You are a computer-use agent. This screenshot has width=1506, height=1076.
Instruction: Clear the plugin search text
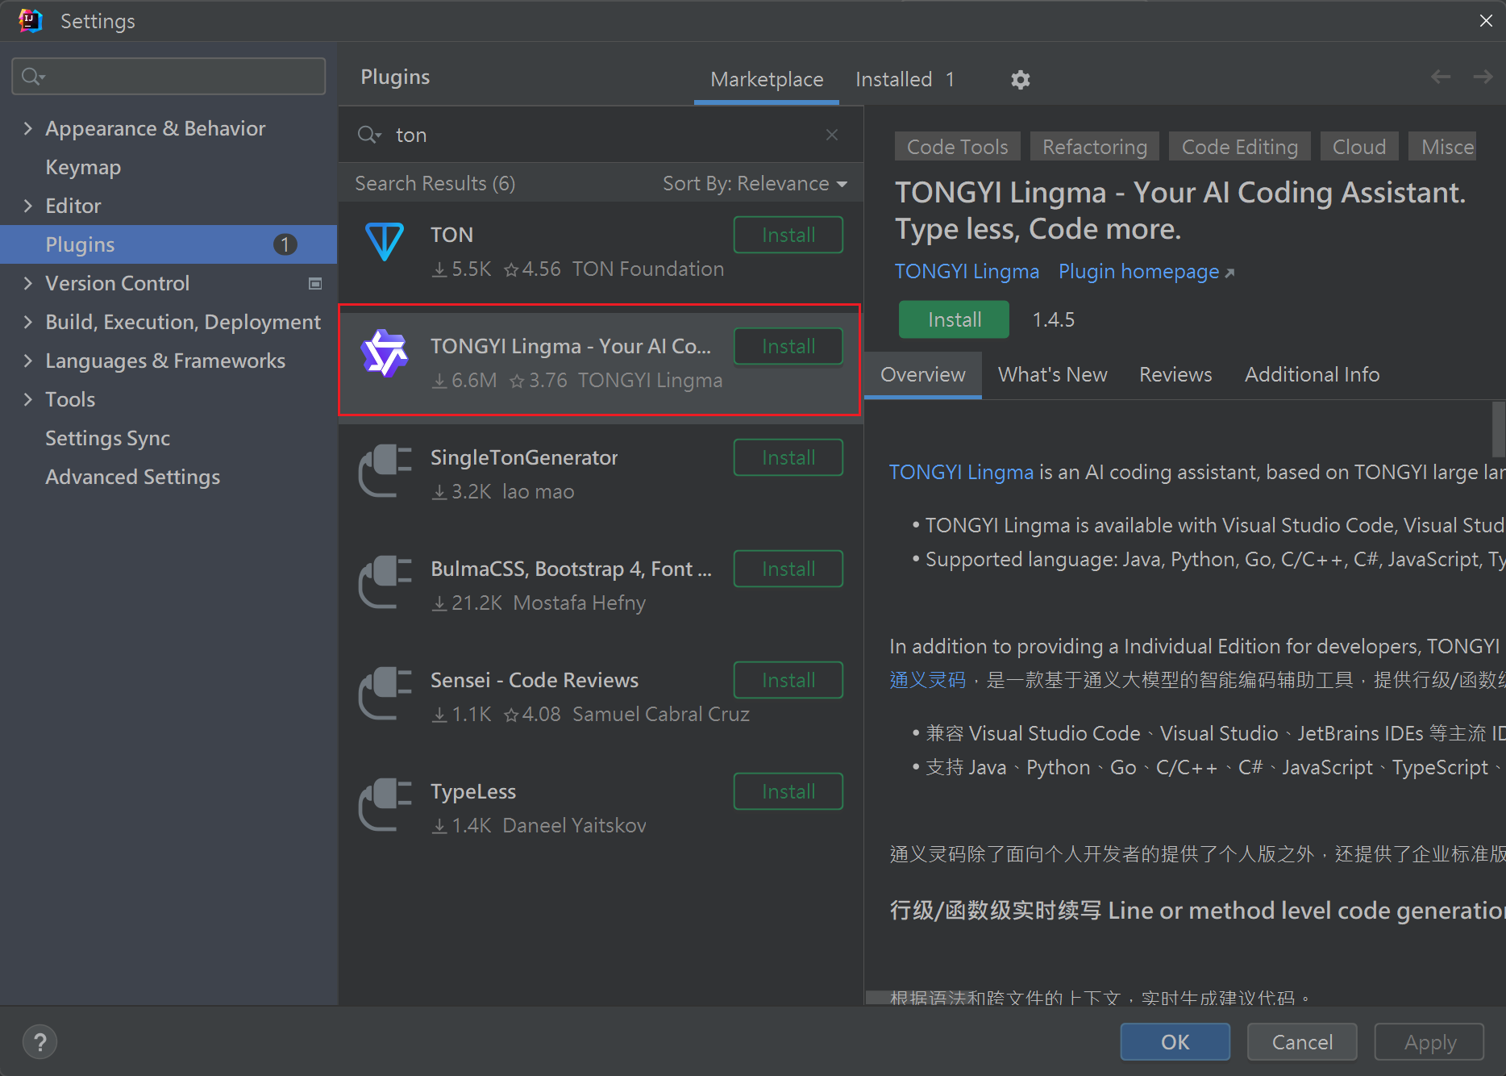[832, 135]
